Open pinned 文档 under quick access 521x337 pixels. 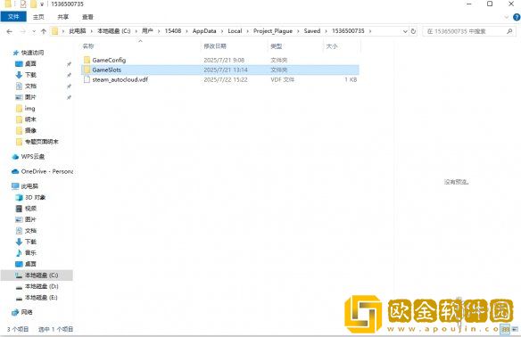[30, 86]
